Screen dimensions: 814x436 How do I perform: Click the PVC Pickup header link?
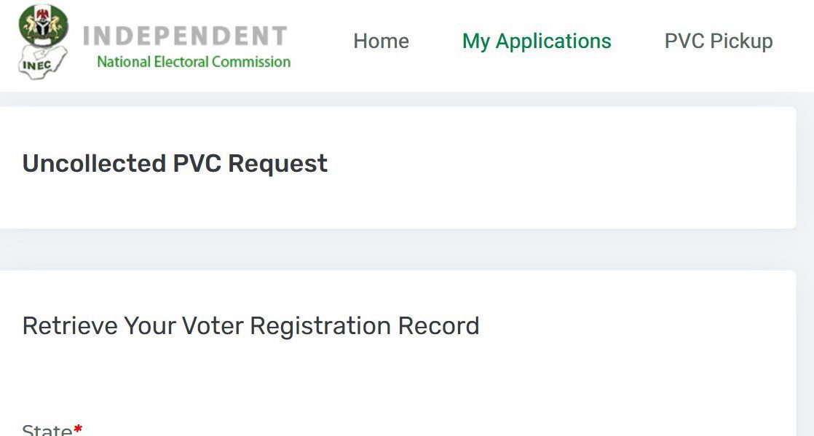(719, 41)
